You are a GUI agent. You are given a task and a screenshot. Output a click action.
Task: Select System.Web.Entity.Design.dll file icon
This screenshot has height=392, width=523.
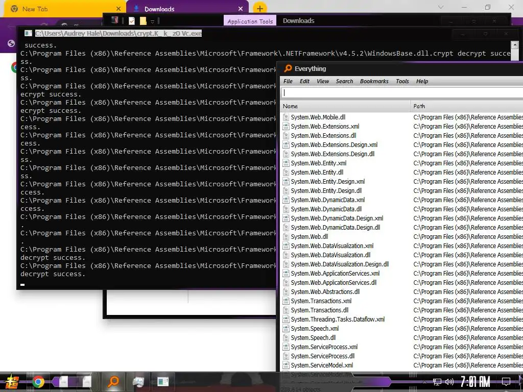pyautogui.click(x=286, y=191)
